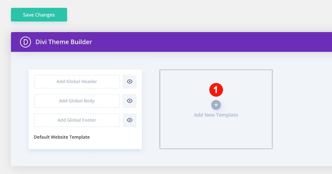
Task: Click the "Divi Theme Builder" title text
Action: click(x=64, y=42)
